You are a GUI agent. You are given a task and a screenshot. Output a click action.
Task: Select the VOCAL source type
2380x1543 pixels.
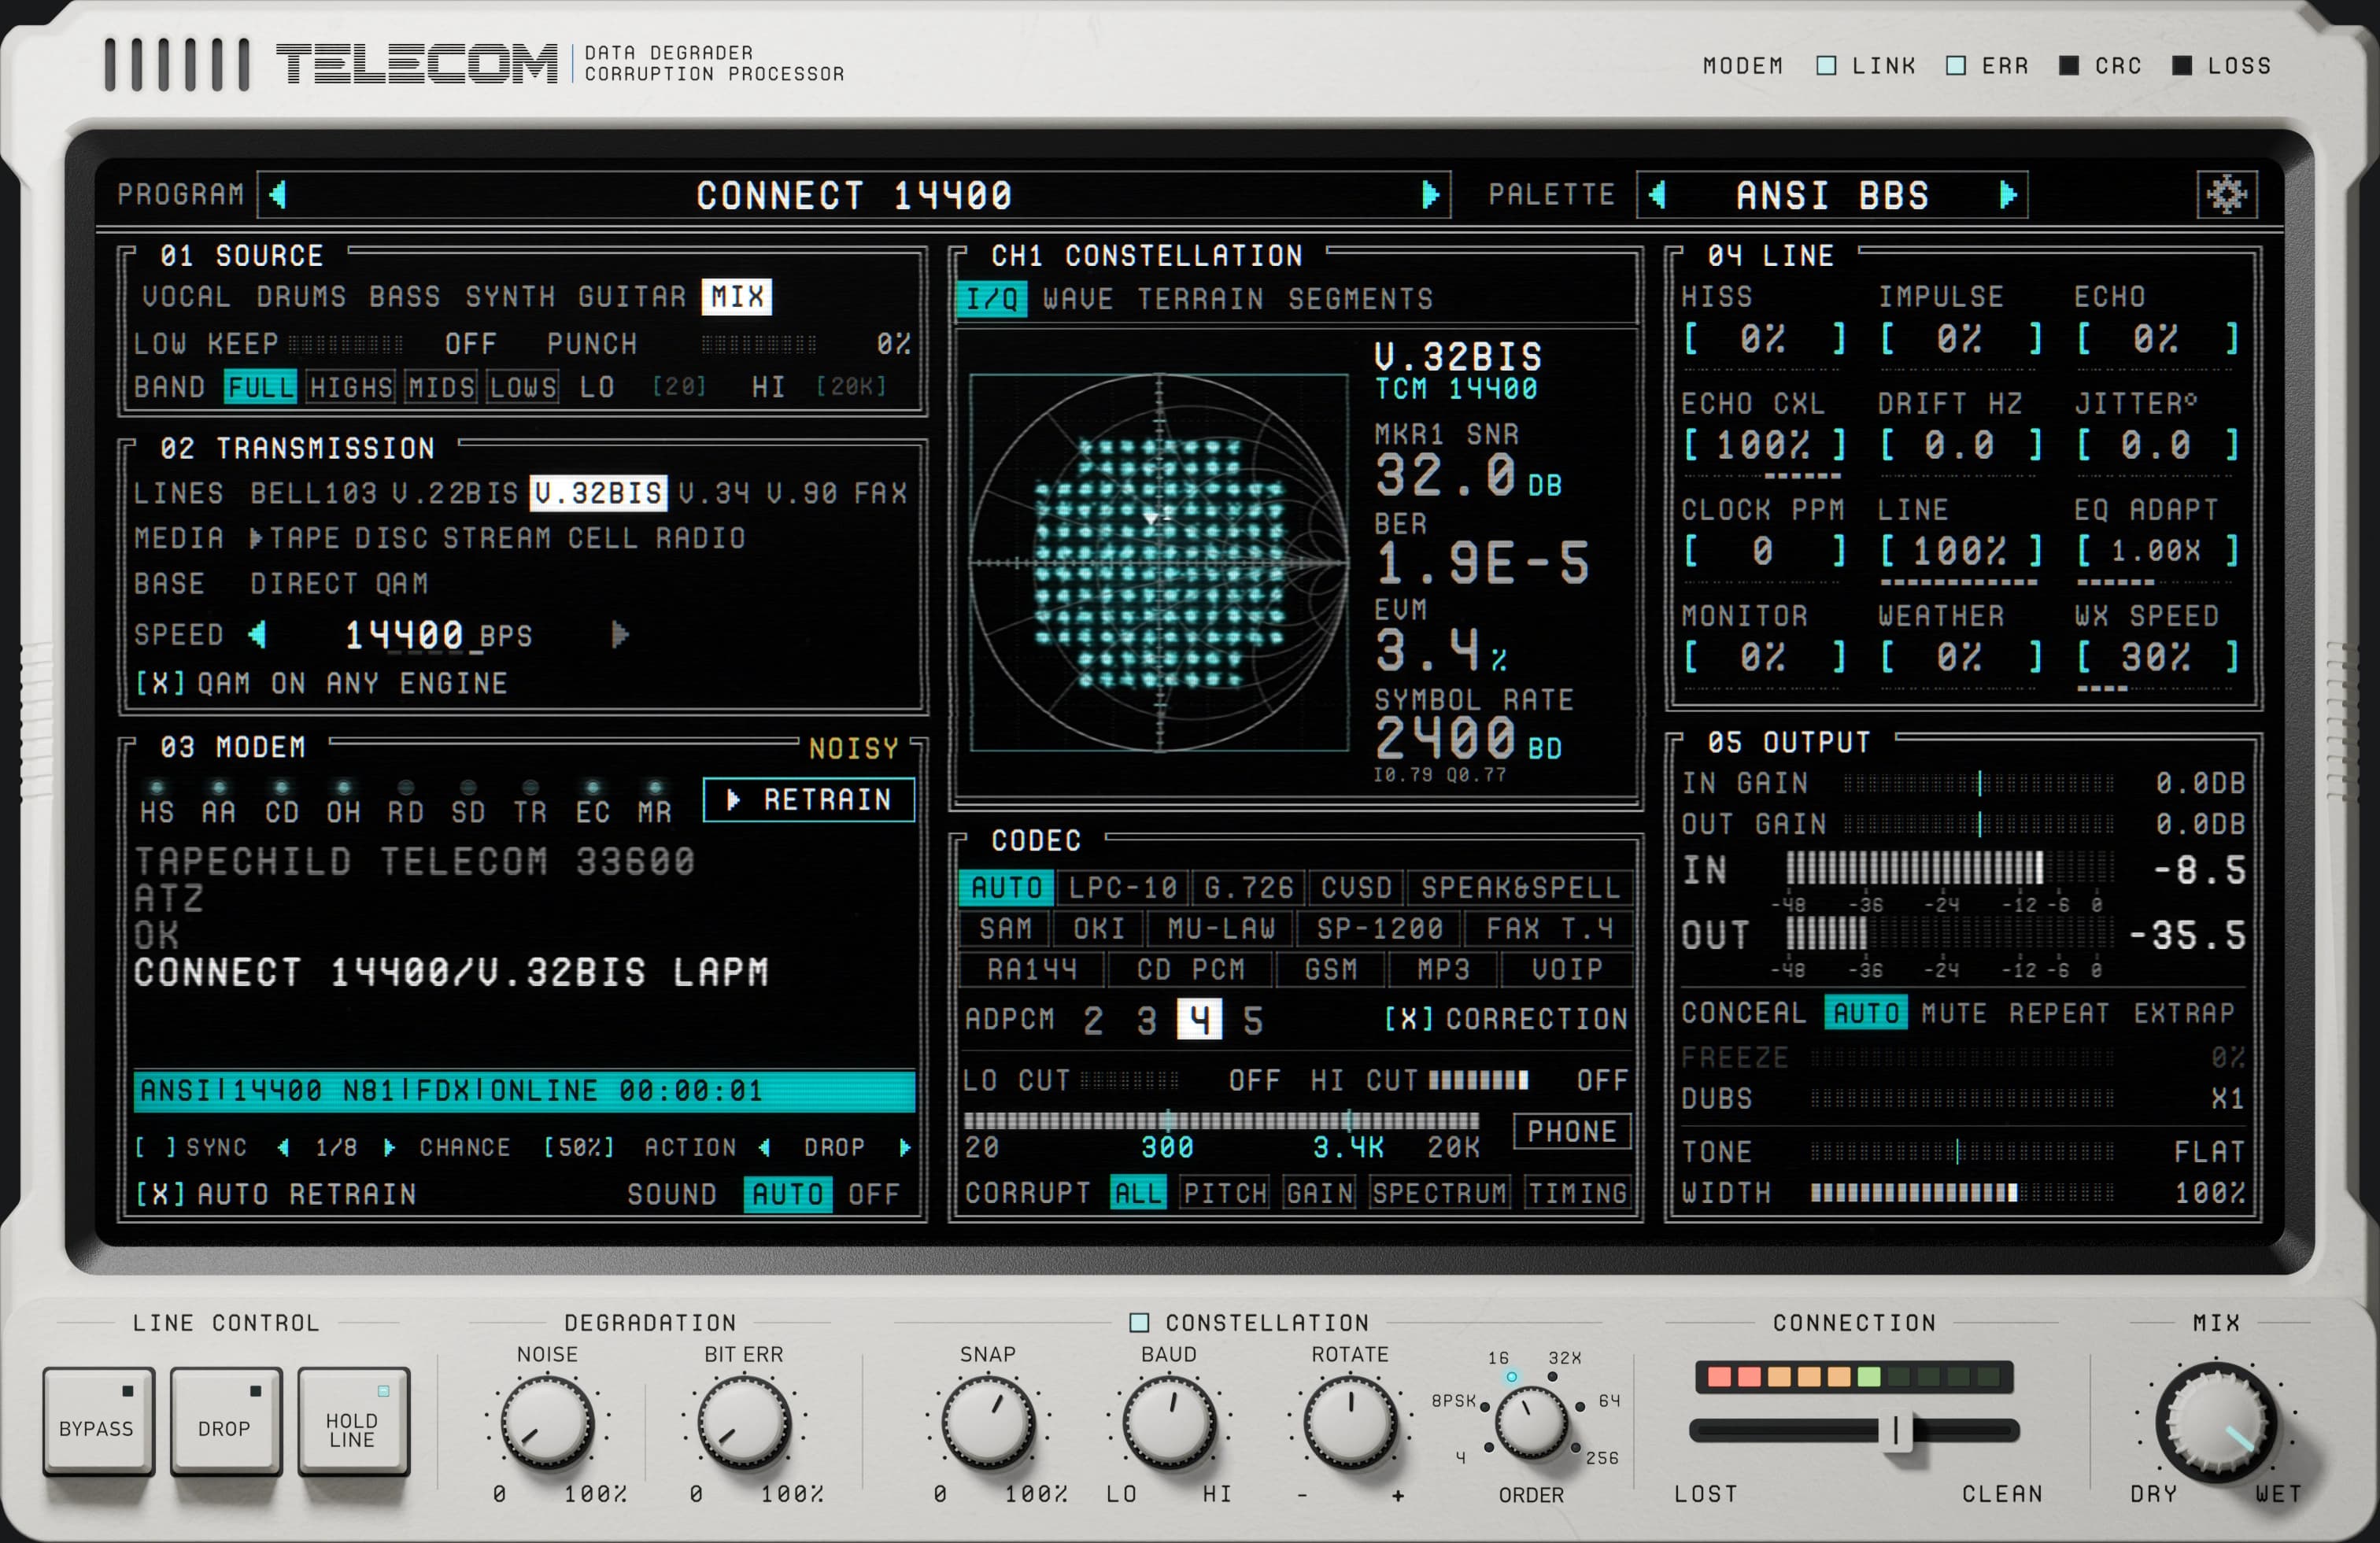click(x=186, y=297)
